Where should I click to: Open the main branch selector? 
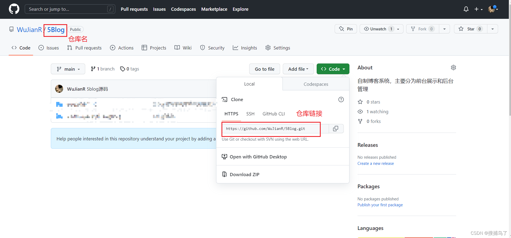[68, 69]
